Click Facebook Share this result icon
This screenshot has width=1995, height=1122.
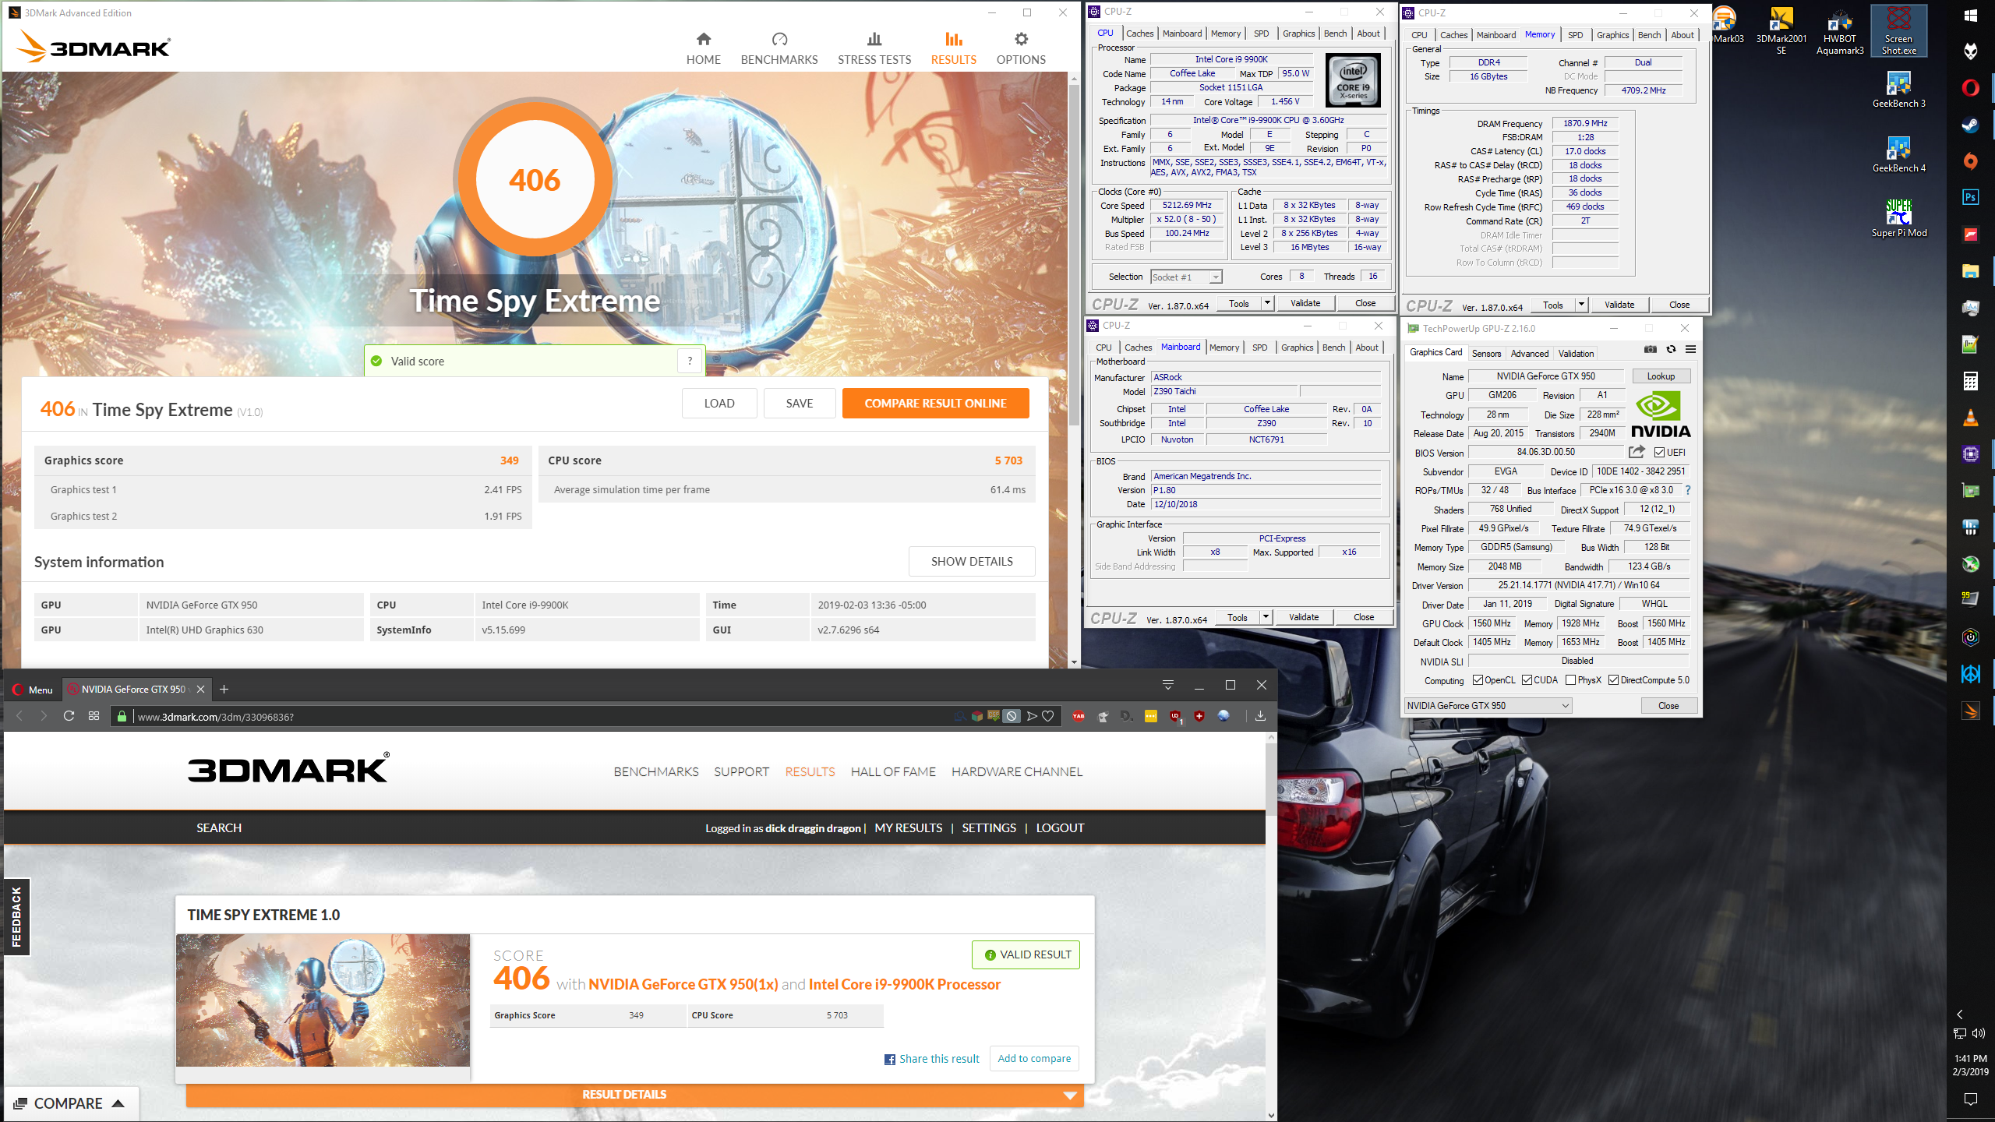890,1059
